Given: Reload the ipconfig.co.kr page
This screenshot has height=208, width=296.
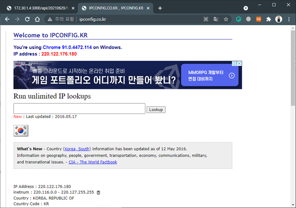Looking at the screenshot, I should [x=28, y=19].
